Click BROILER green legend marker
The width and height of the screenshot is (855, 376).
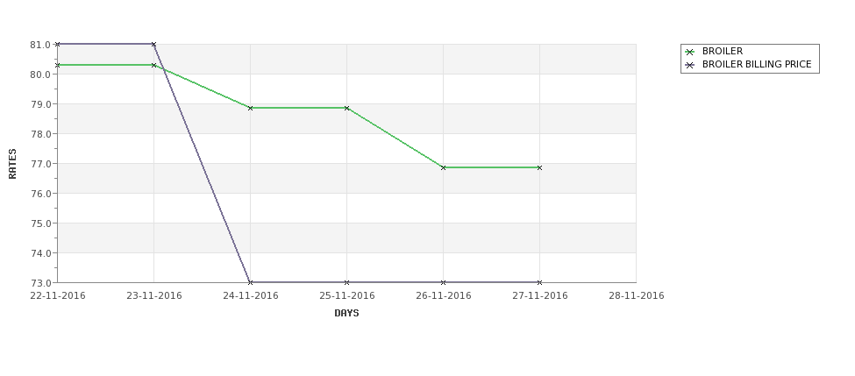click(689, 52)
